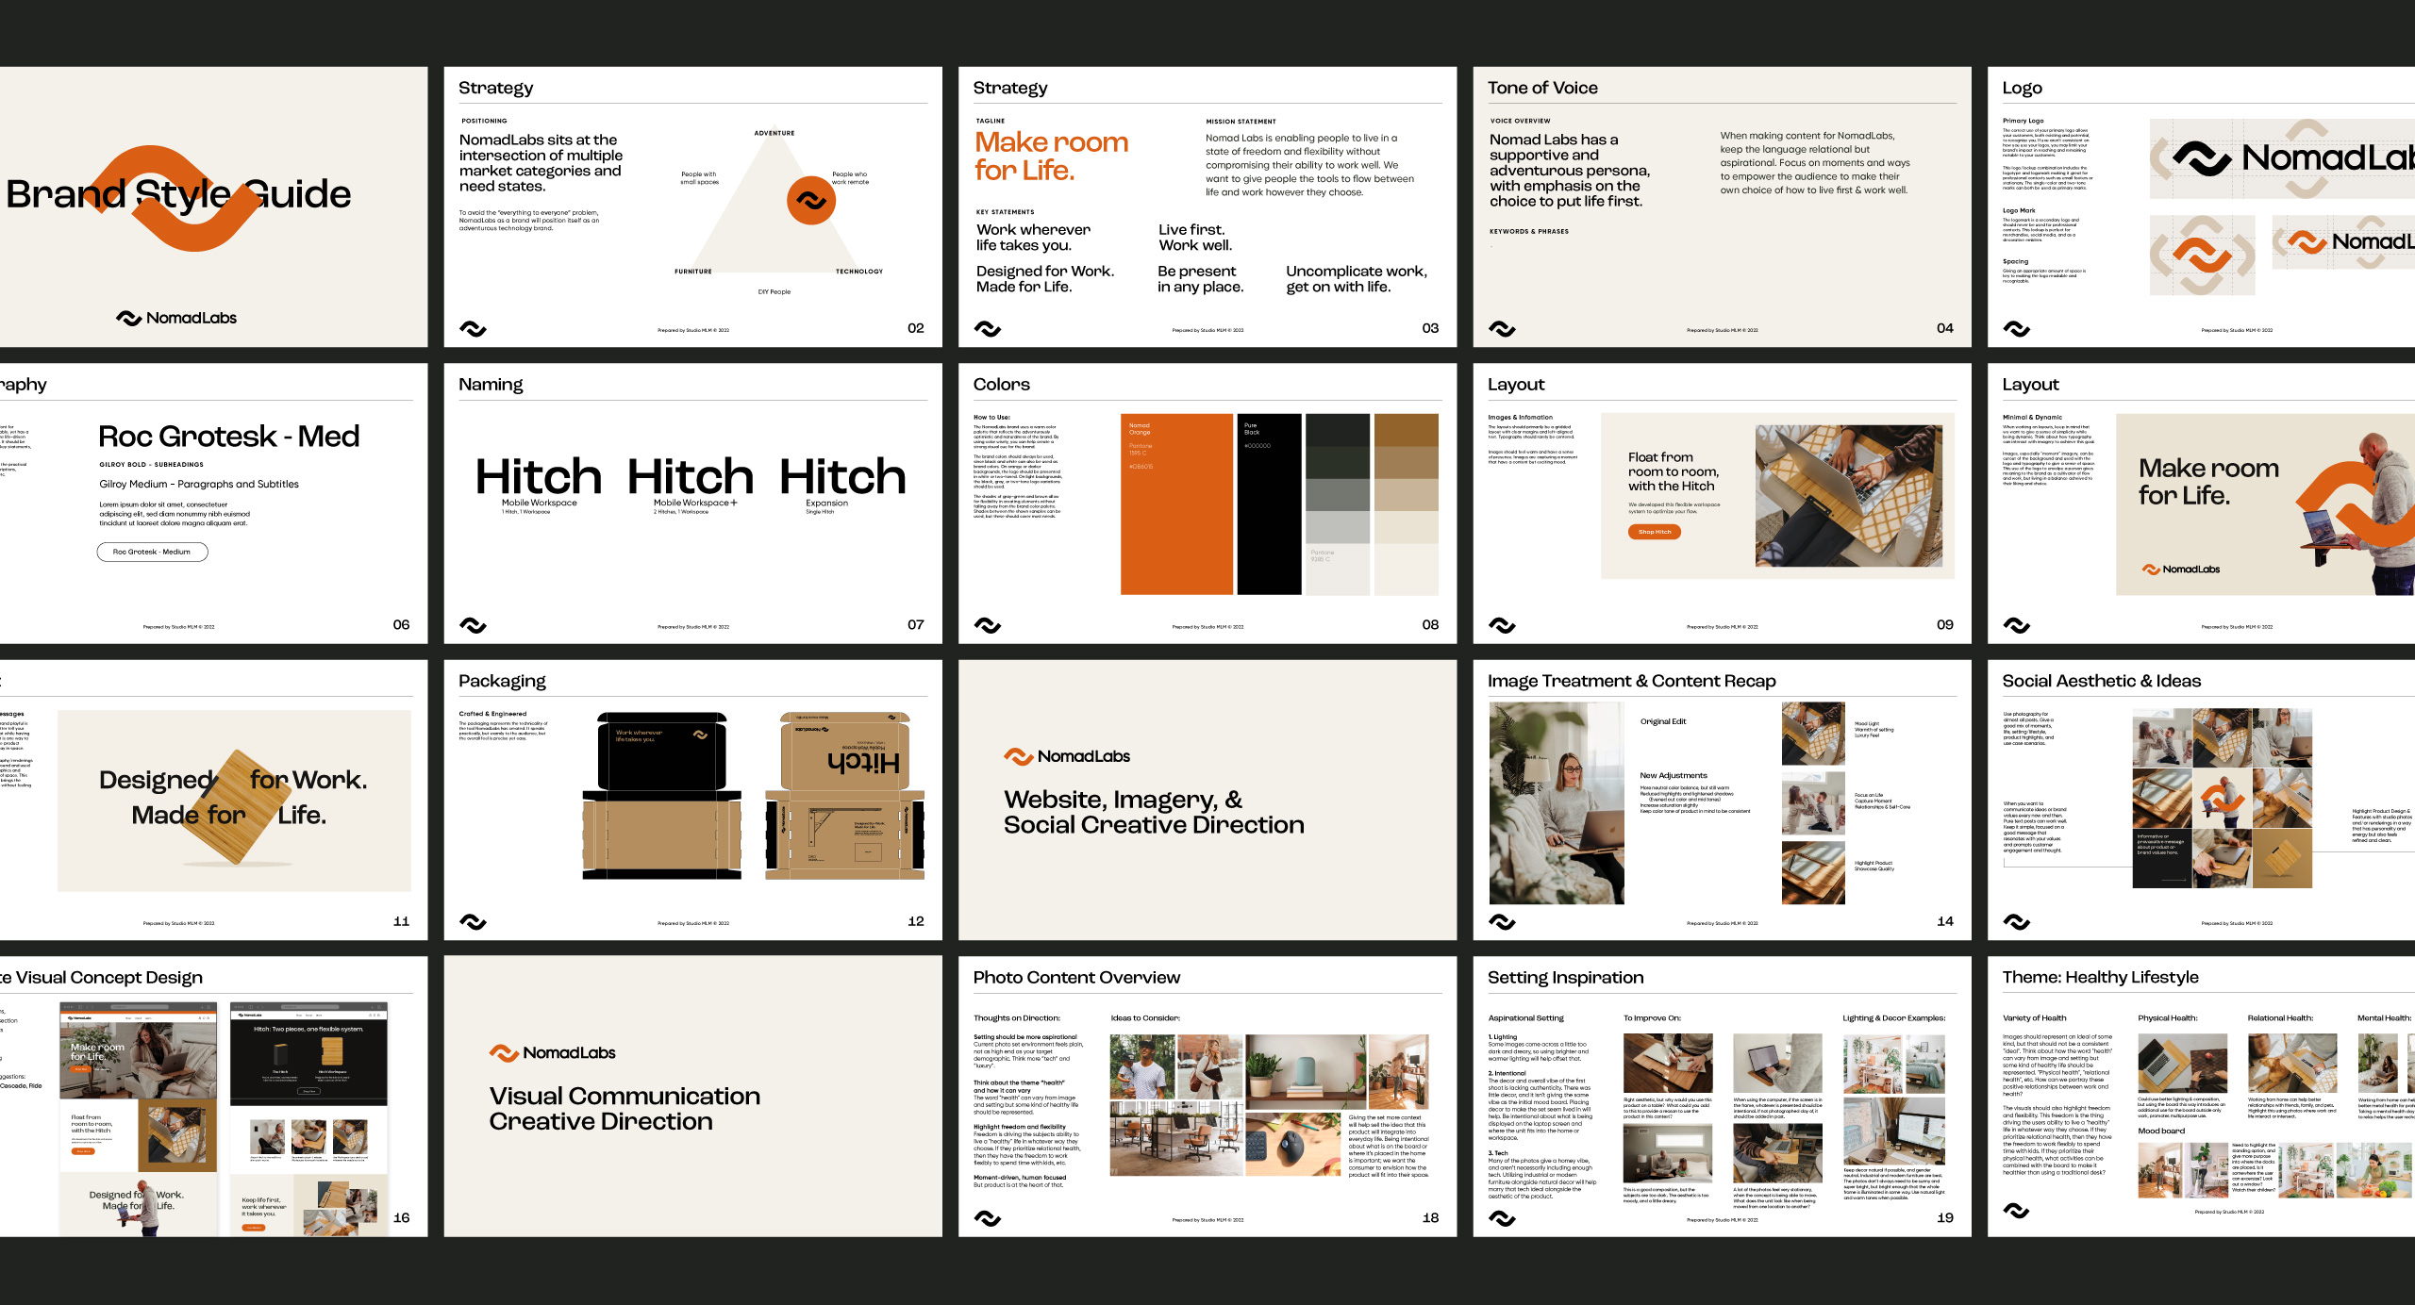Select the Nomad Orange color swatch
Image resolution: width=2415 pixels, height=1305 pixels.
click(1176, 504)
